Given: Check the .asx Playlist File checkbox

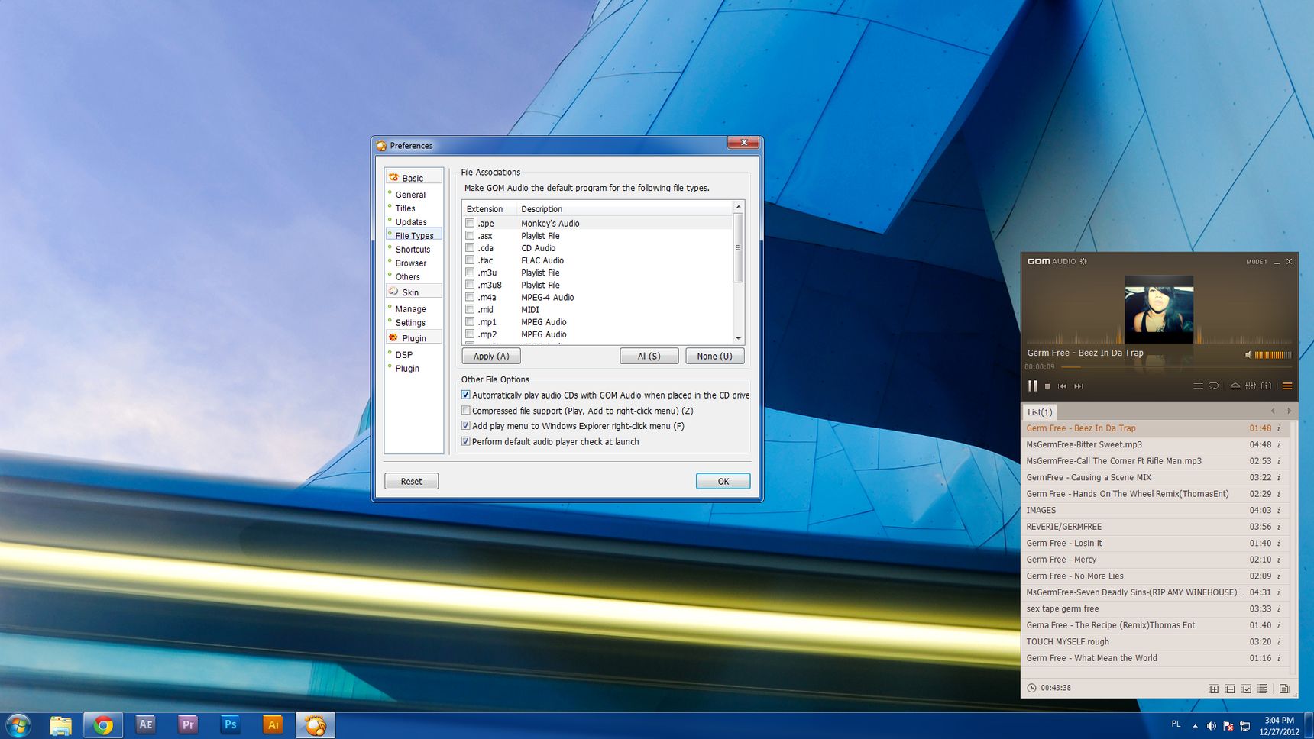Looking at the screenshot, I should point(470,235).
